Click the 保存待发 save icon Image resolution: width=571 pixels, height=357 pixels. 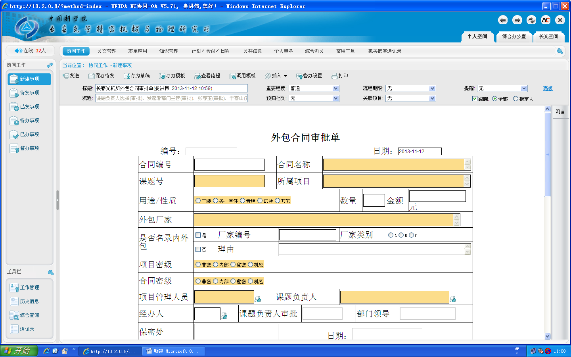click(92, 76)
